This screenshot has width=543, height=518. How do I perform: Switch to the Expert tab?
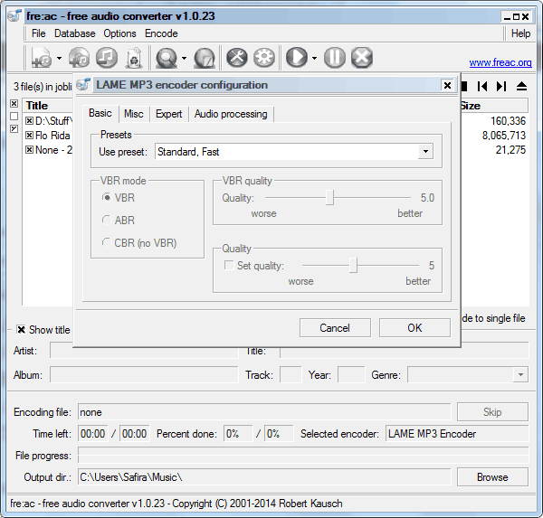[x=168, y=114]
